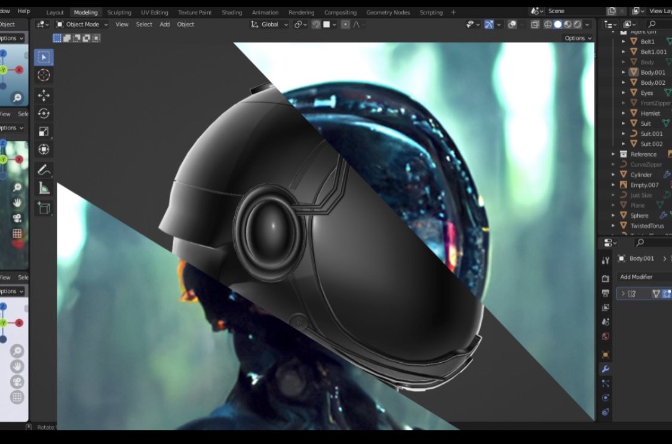The image size is (672, 444).
Task: Toggle viewport gizmos display
Action: (489, 24)
